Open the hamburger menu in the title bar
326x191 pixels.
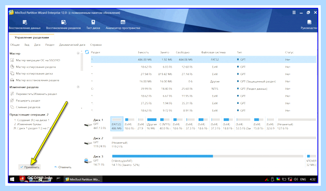click(x=294, y=13)
